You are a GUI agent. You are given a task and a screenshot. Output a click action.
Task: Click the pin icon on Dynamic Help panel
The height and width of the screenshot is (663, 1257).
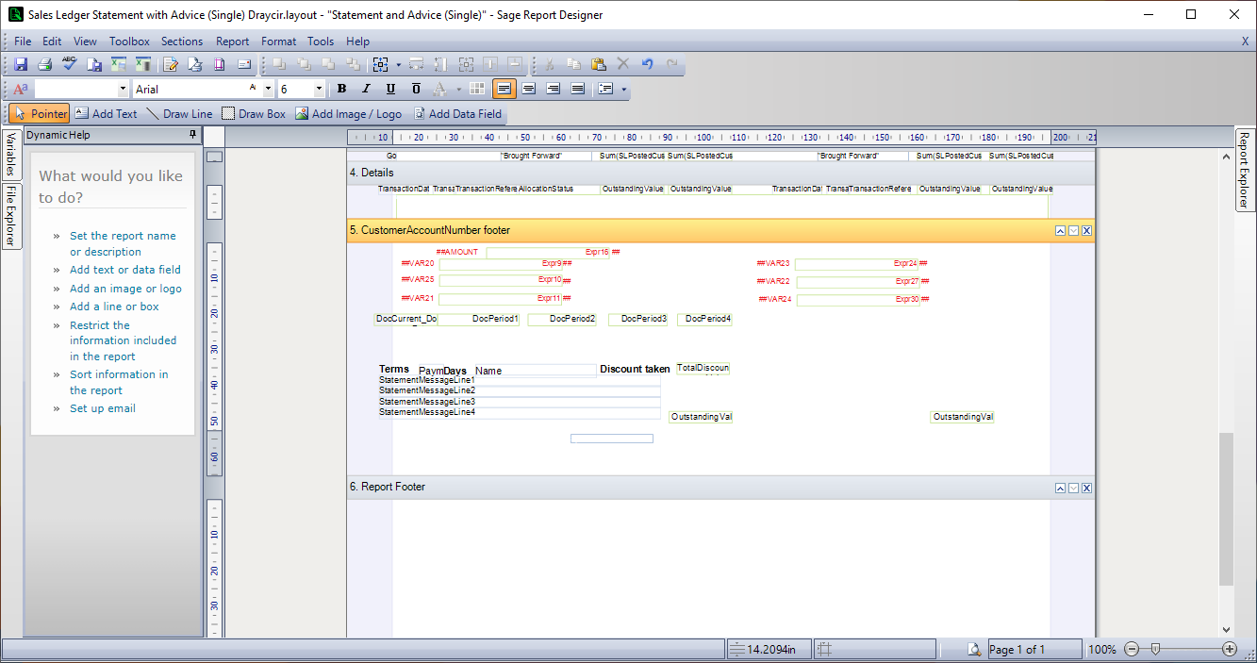point(193,135)
